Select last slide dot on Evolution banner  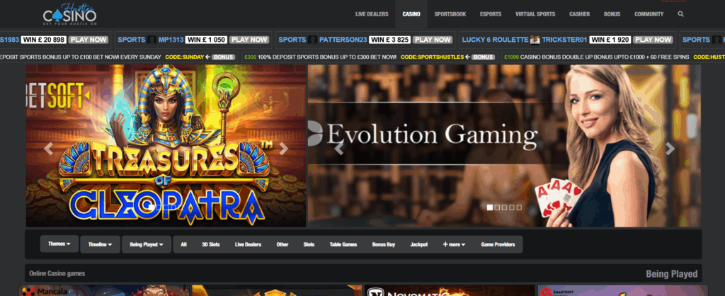coord(519,207)
